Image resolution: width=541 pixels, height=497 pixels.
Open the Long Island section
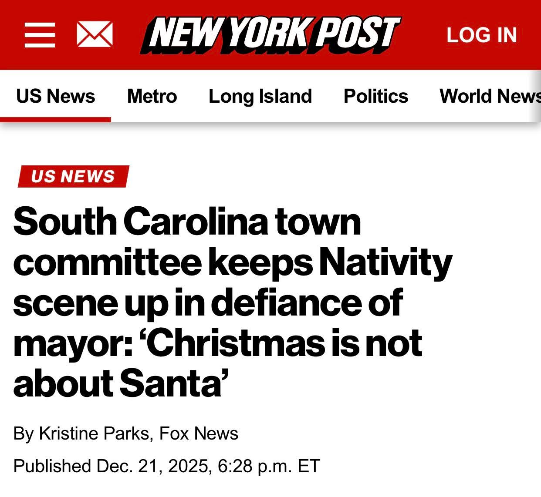(260, 96)
